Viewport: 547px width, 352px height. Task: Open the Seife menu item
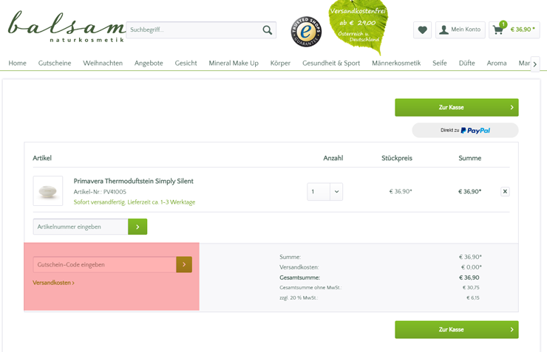click(440, 63)
